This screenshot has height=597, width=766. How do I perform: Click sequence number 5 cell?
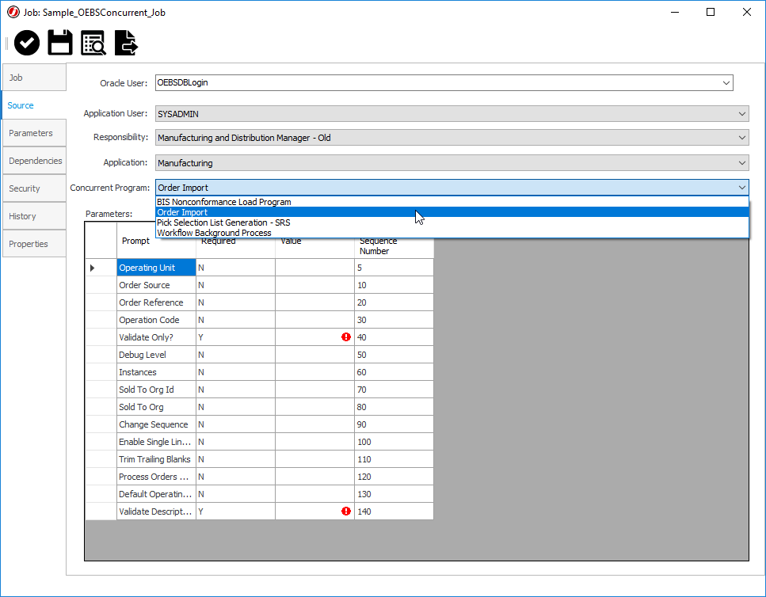pos(394,268)
